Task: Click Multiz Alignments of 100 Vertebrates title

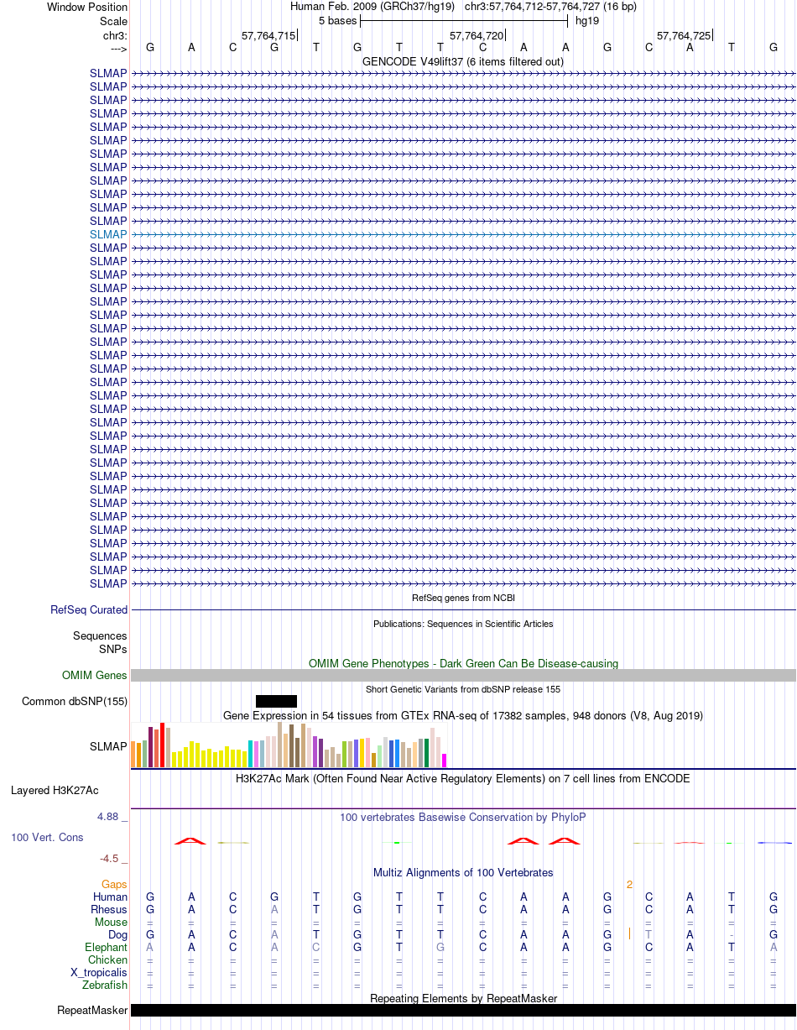Action: (463, 872)
